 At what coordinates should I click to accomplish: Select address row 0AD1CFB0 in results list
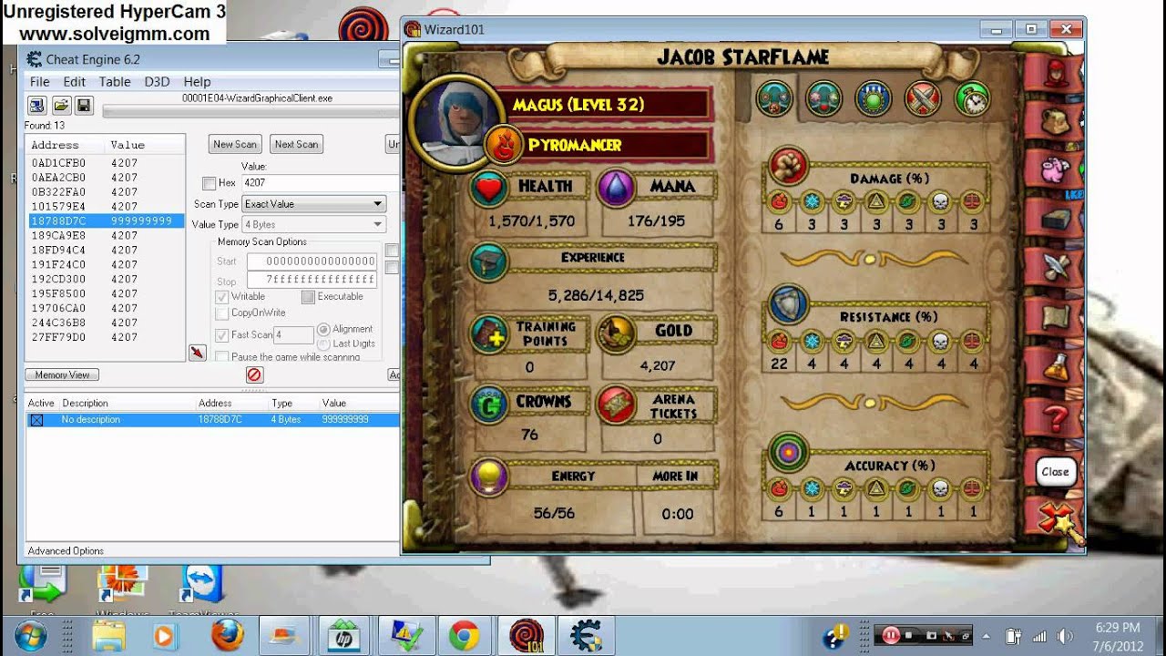click(105, 163)
